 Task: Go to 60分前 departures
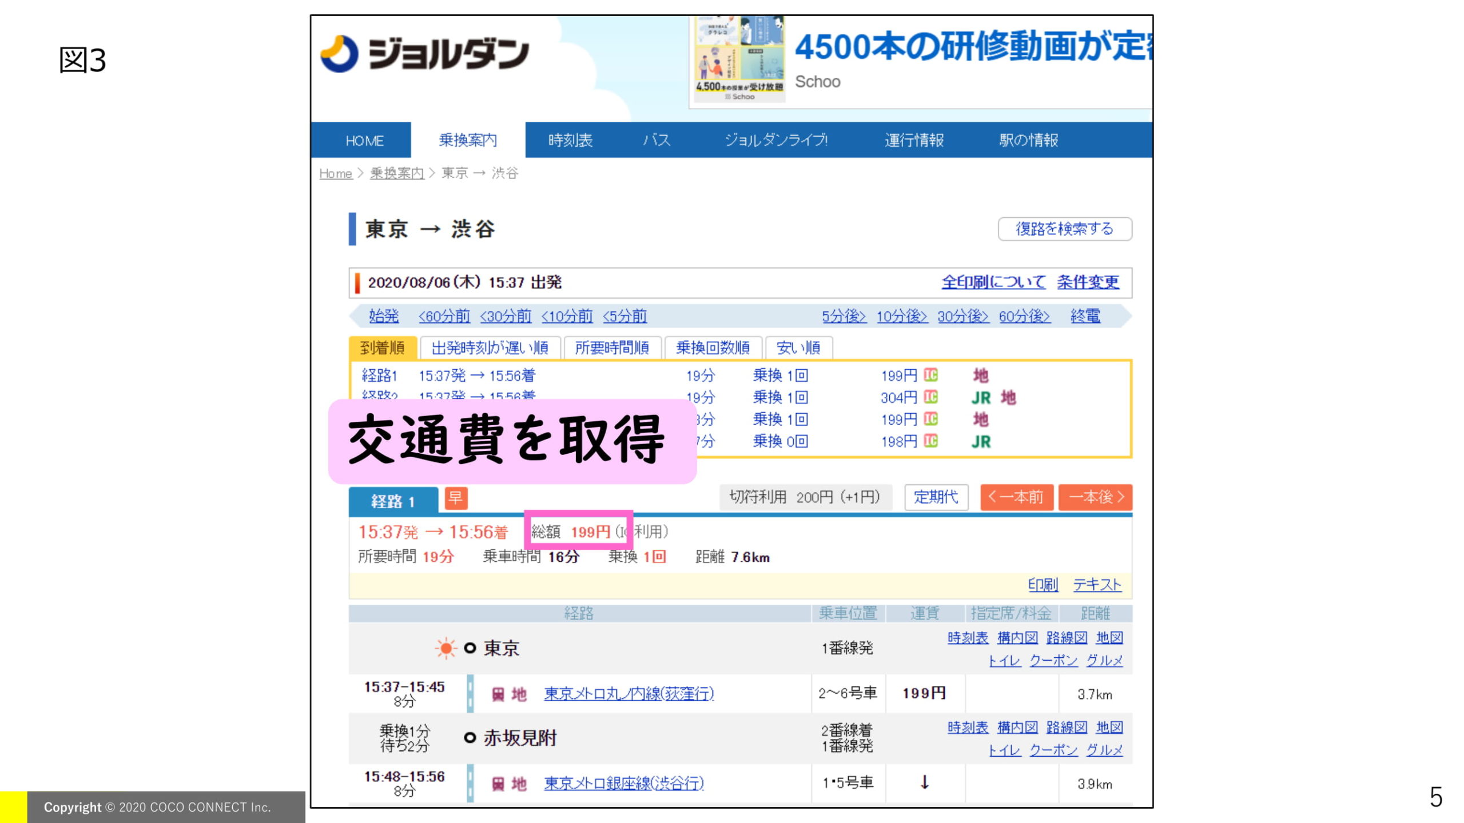coord(444,316)
